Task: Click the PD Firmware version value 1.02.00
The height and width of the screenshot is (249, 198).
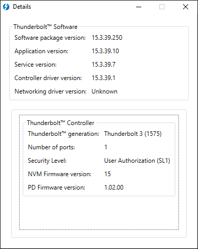Action: 114,188
